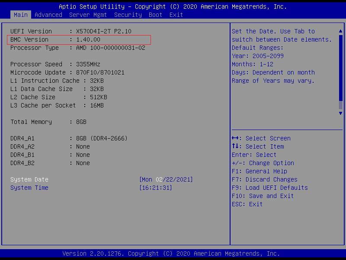Switch to the Boot tab
Viewport: 346px width, 260px height.
tap(155, 15)
